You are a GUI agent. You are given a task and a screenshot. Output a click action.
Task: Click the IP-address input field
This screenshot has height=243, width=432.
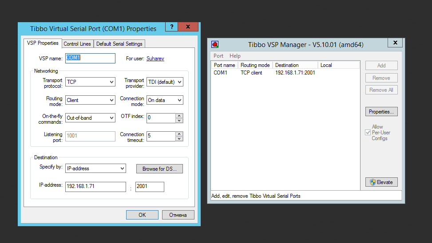tap(95, 187)
